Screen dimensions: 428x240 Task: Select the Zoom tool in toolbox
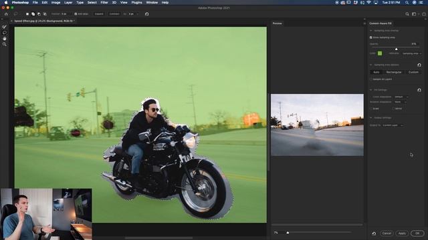click(5, 44)
